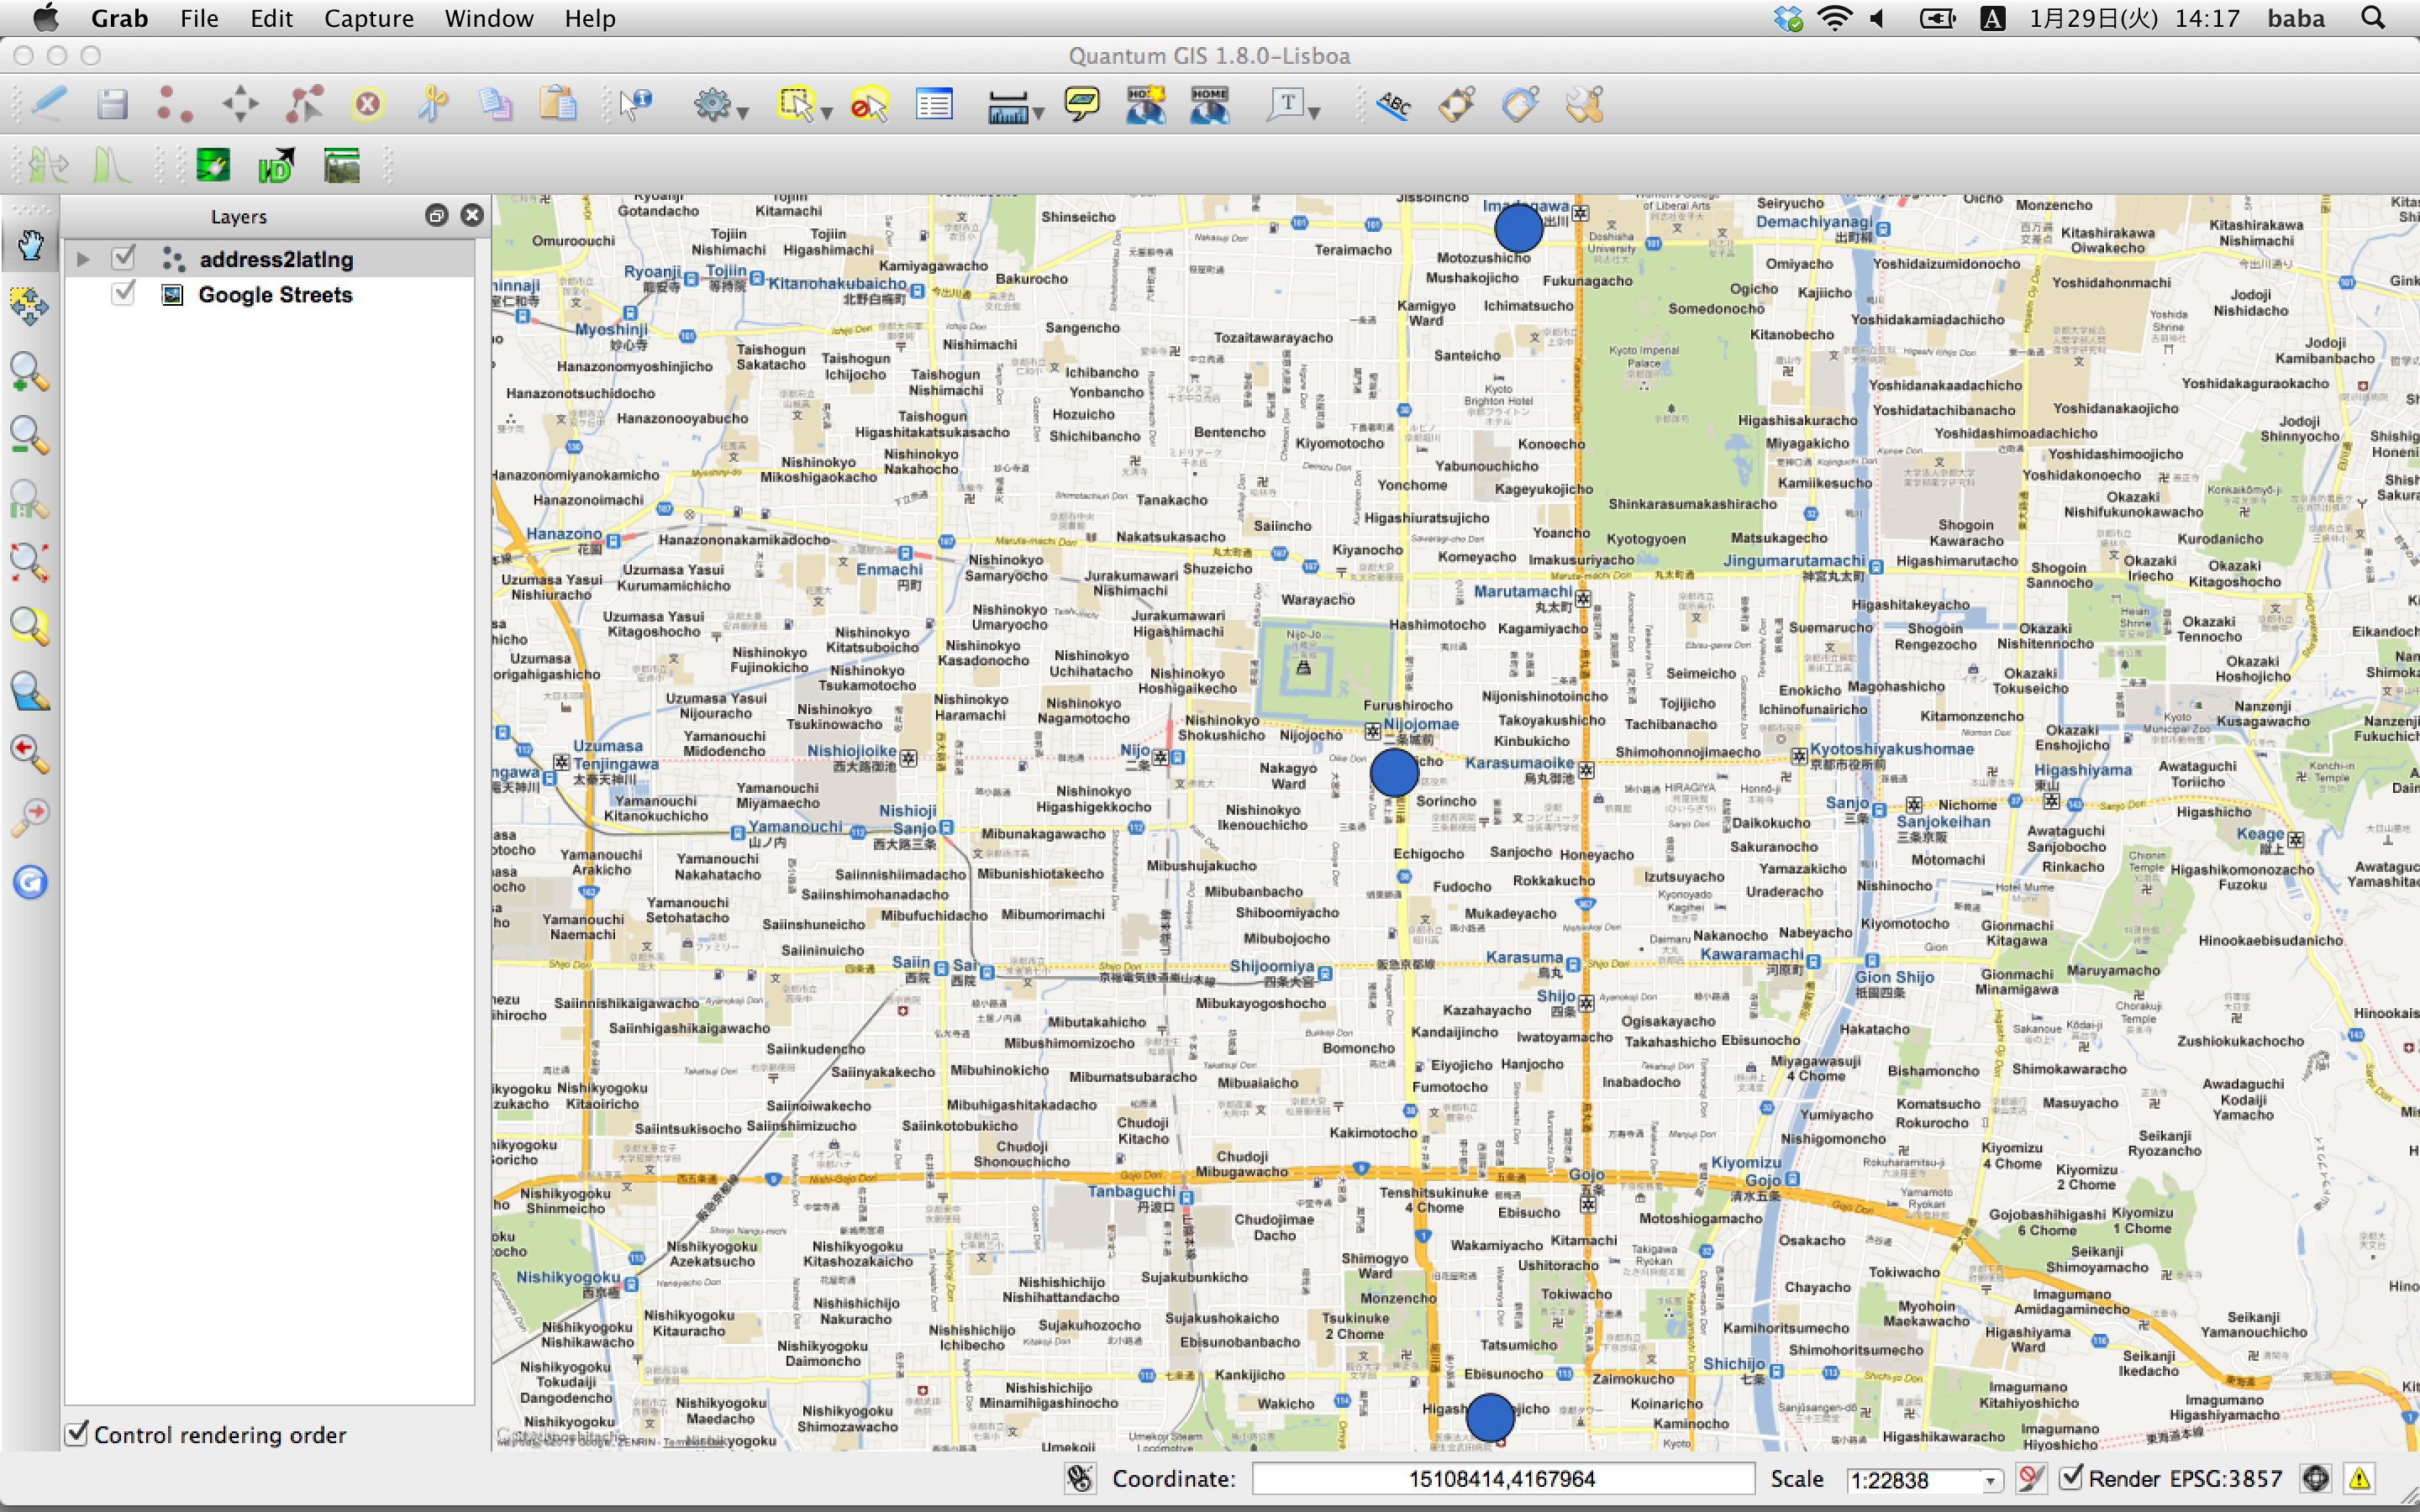Click the New Bookmark icon

[x=1145, y=104]
